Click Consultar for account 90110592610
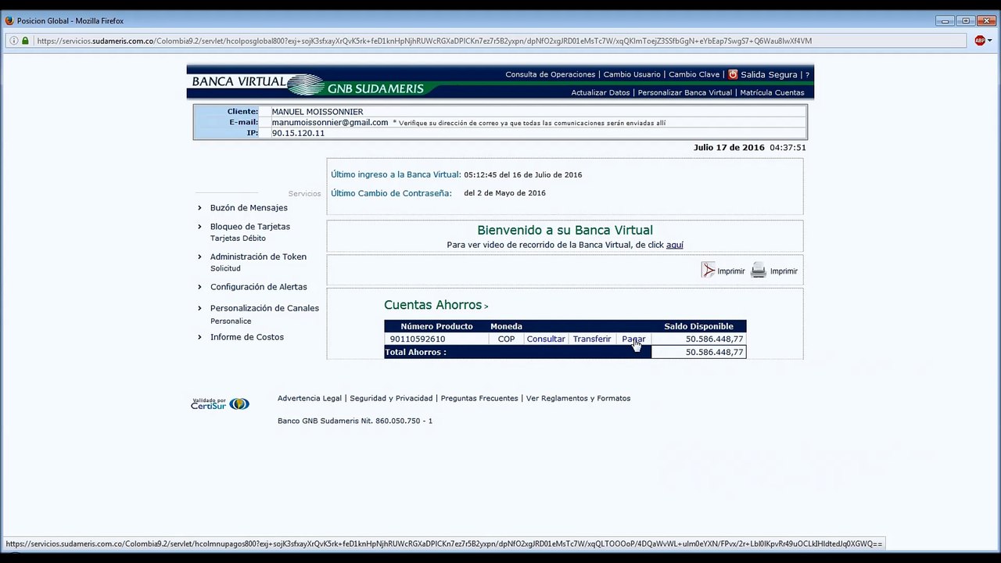 coord(546,339)
